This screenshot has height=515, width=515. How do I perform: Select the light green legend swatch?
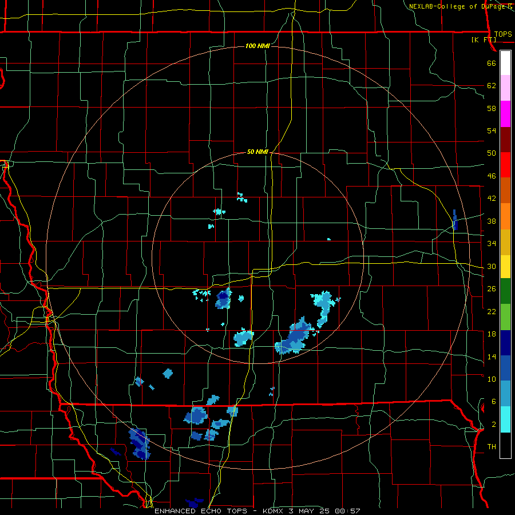pos(505,317)
